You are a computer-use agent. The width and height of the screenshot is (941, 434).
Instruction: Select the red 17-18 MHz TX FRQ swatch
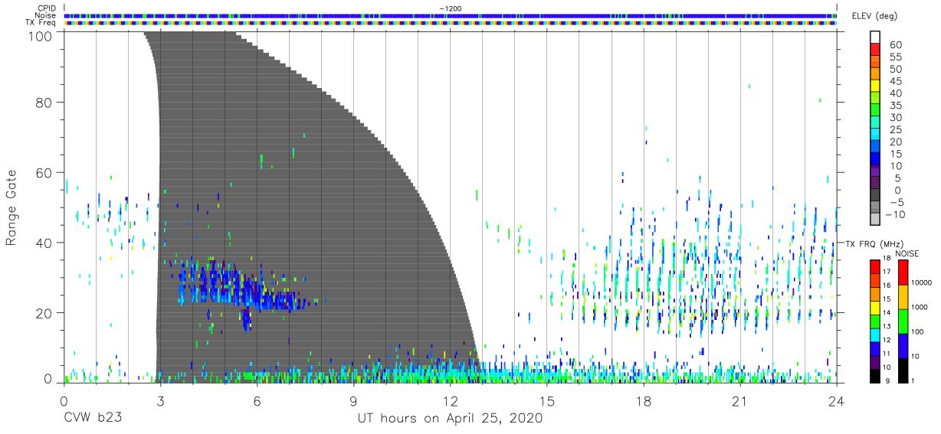[875, 266]
